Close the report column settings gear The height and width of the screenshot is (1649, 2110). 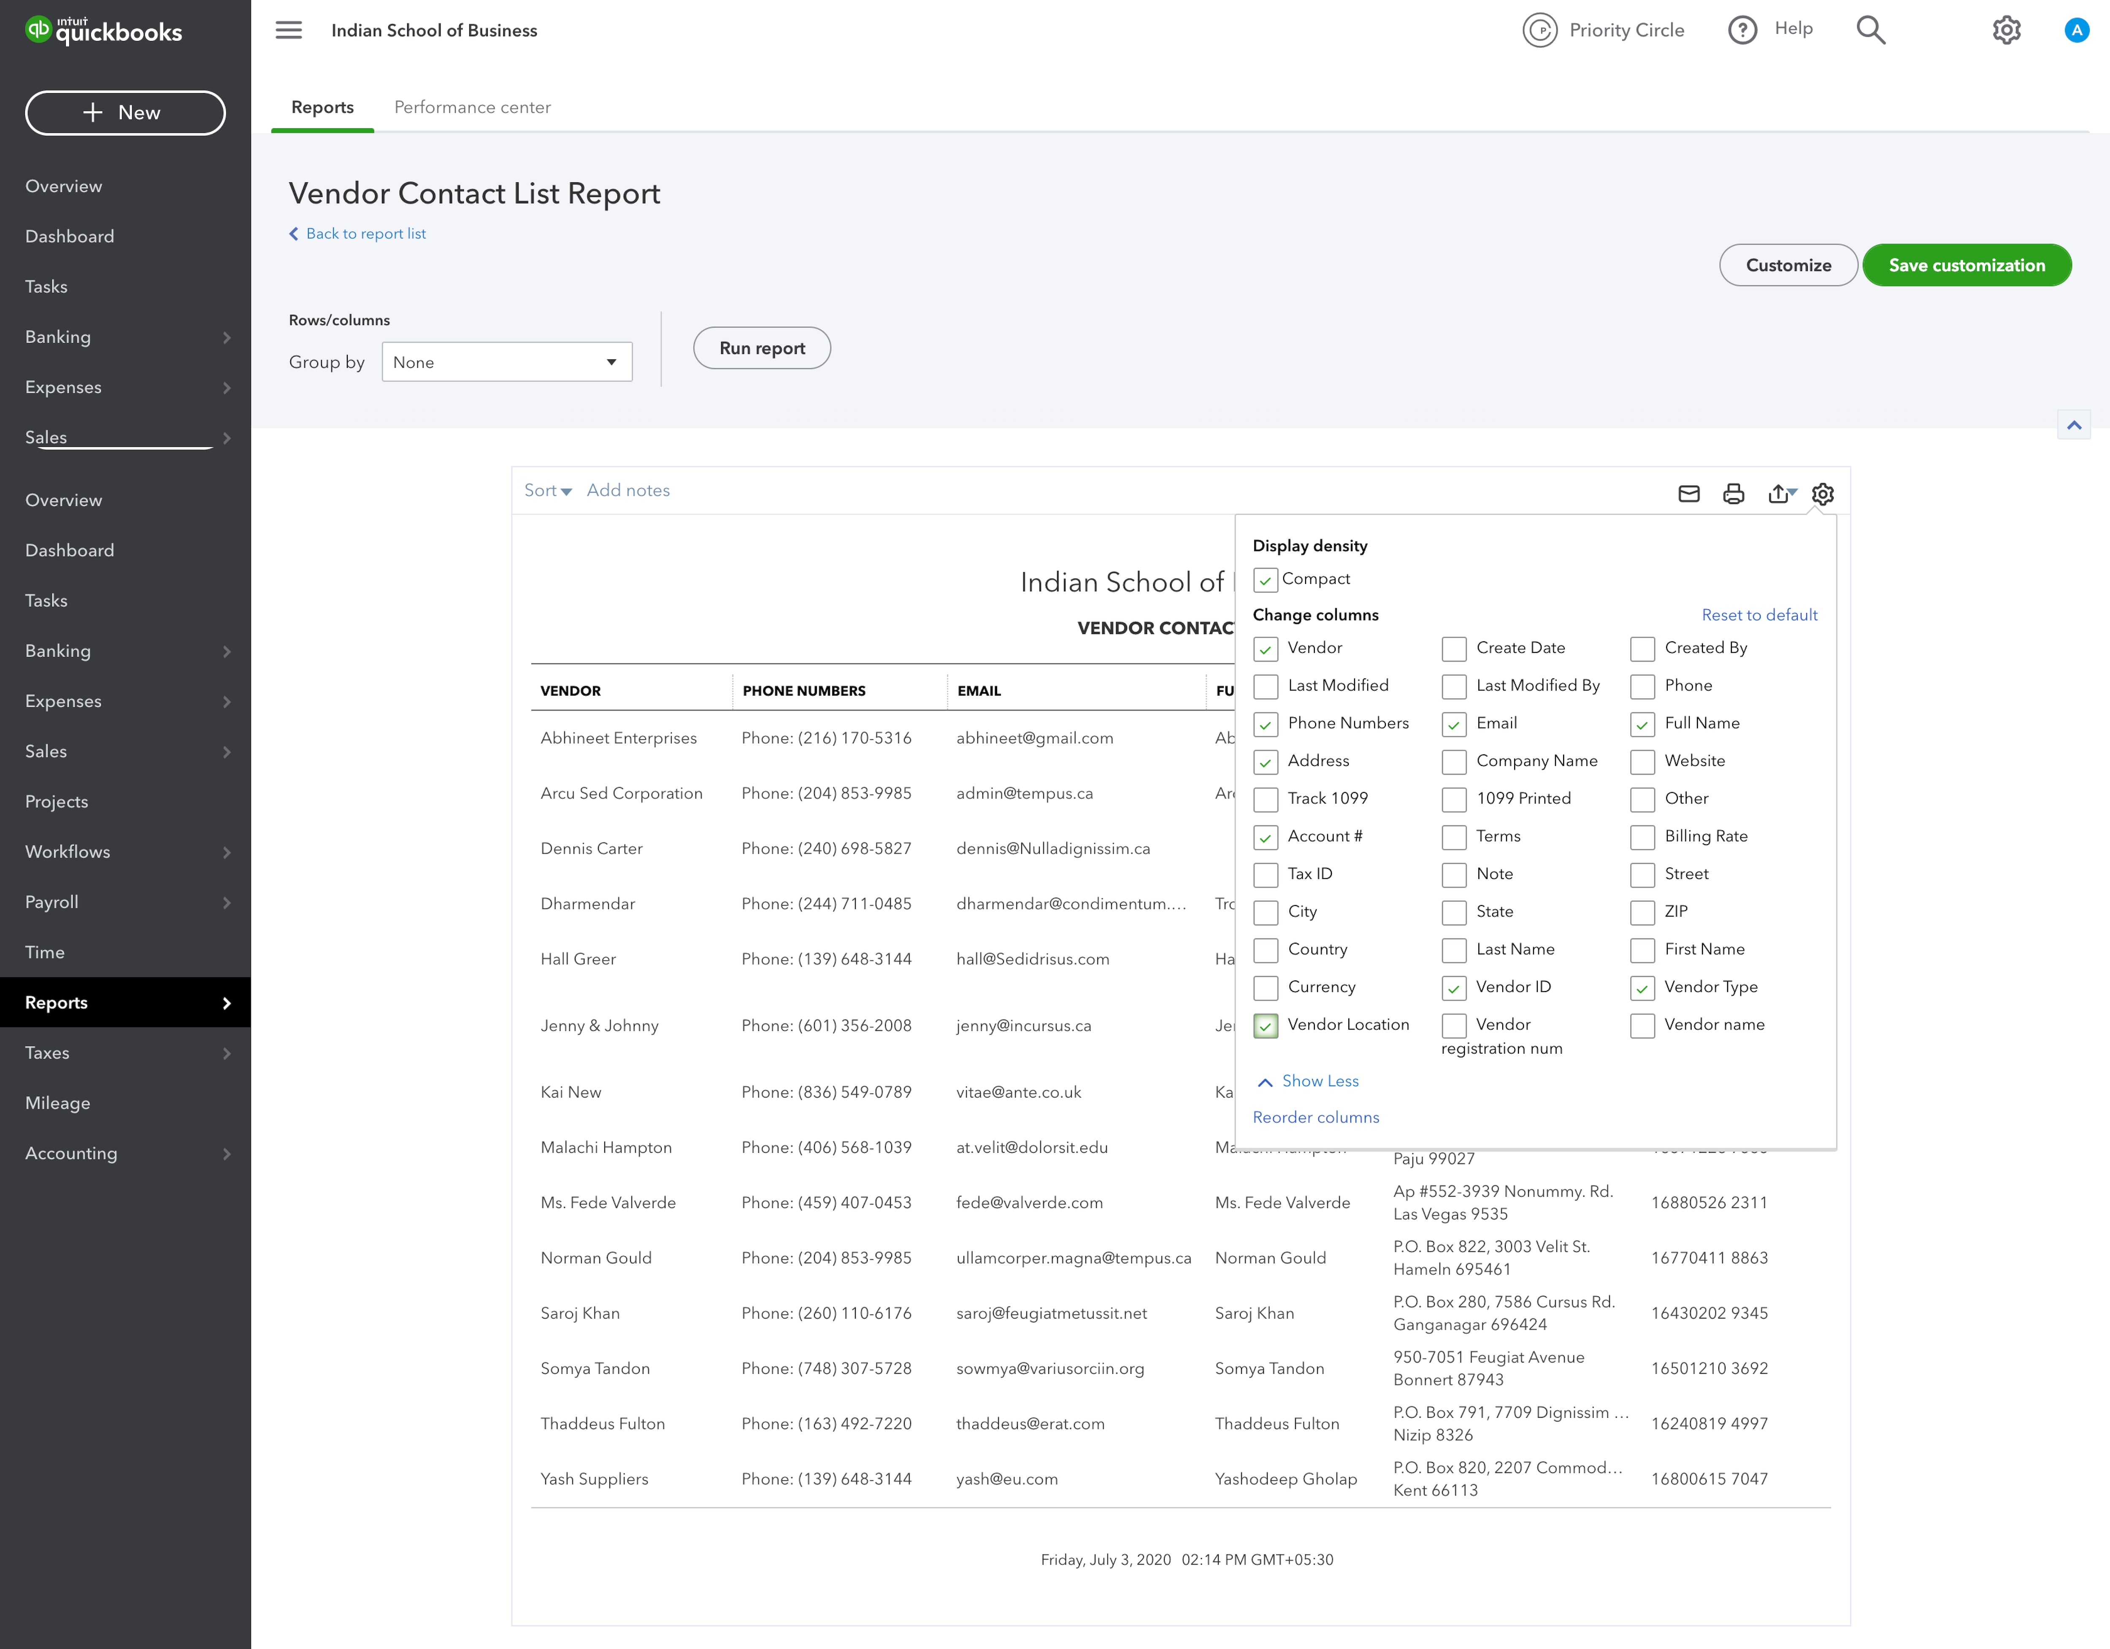tap(1823, 494)
